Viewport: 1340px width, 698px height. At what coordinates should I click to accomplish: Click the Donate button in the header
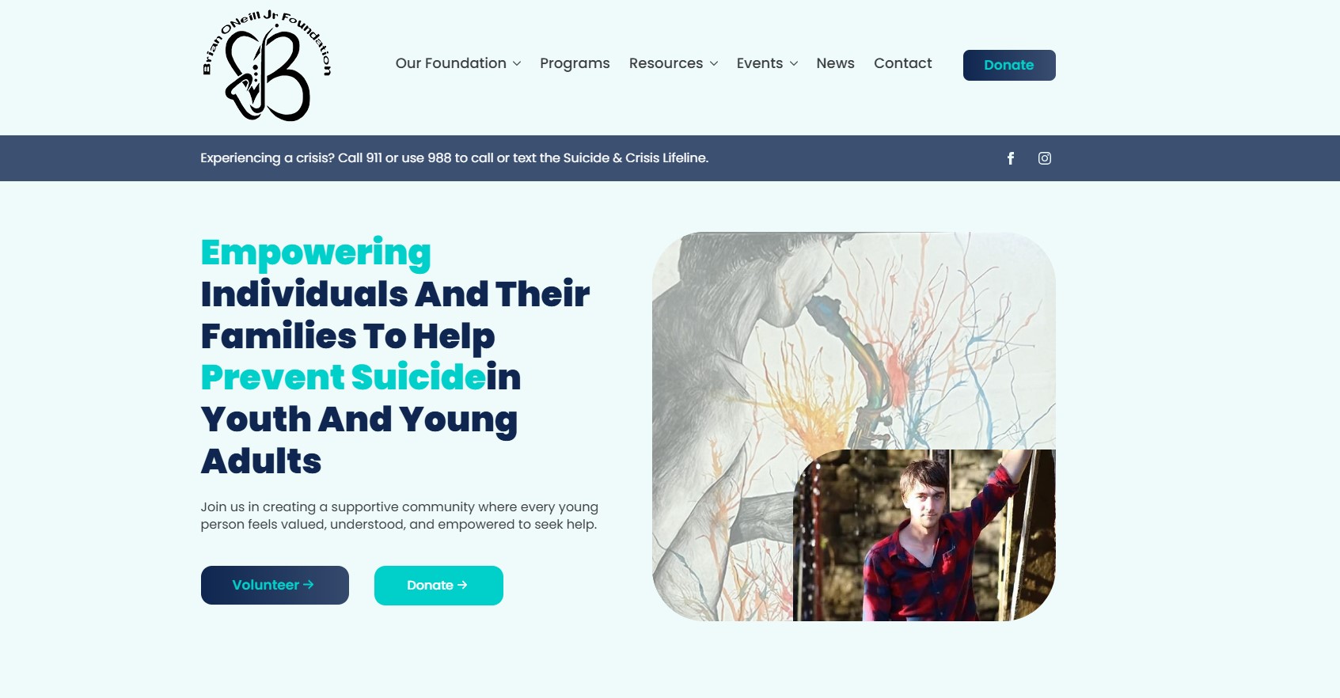[x=1009, y=65]
